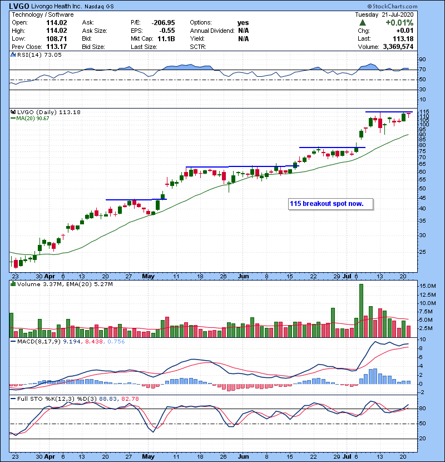Click the Chg value +0.01
The image size is (445, 462).
pyautogui.click(x=404, y=31)
